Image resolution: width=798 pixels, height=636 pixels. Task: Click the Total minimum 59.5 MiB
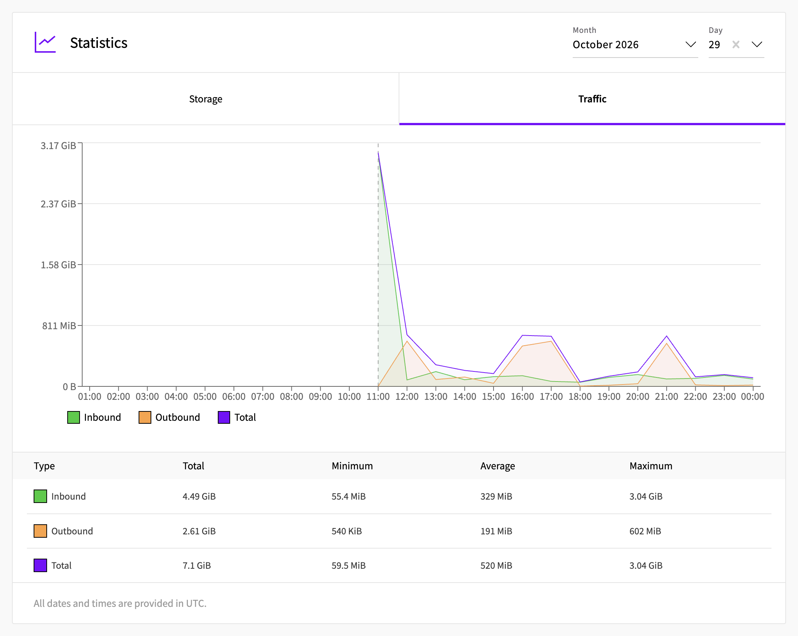[349, 565]
